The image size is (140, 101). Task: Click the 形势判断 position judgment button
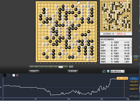coord(73,71)
